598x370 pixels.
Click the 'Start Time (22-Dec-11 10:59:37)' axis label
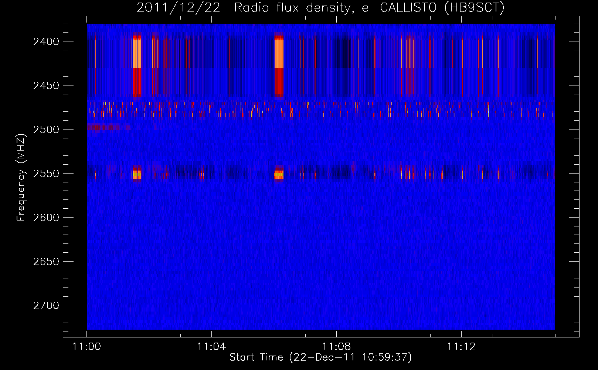(320, 357)
